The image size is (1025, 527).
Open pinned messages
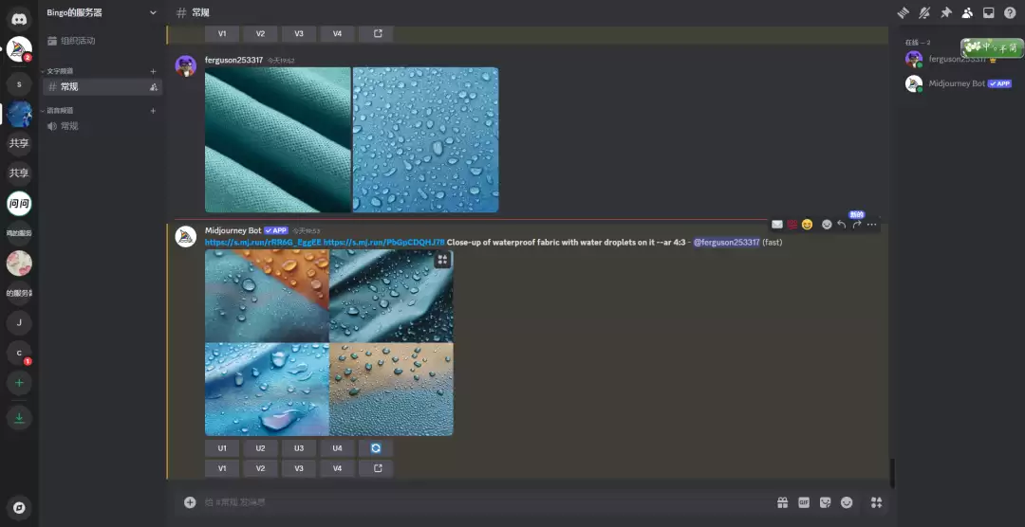[945, 12]
